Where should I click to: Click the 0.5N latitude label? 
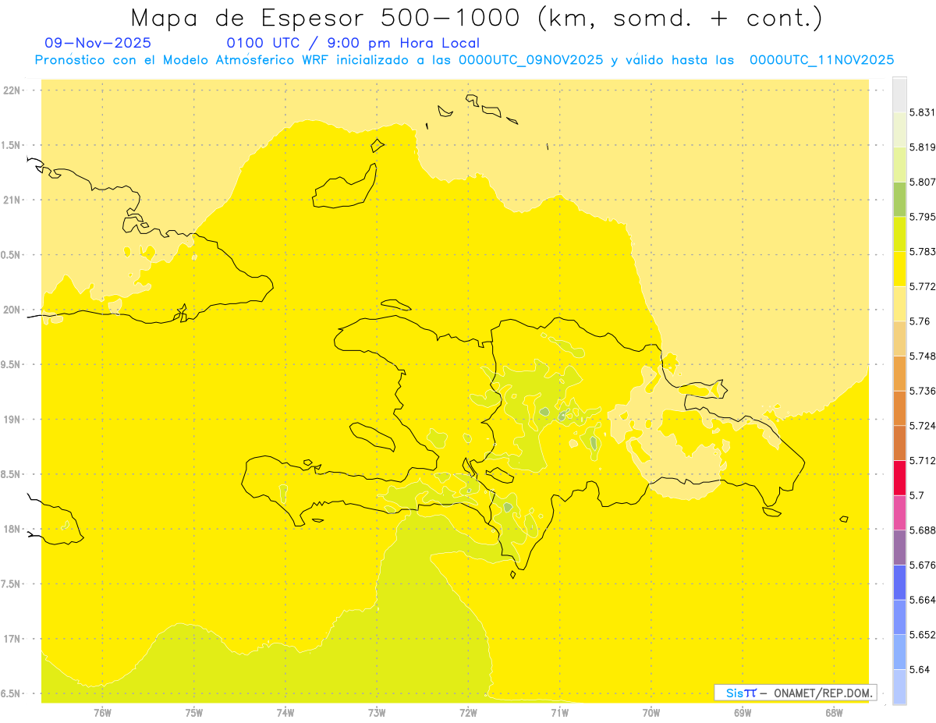(11, 255)
